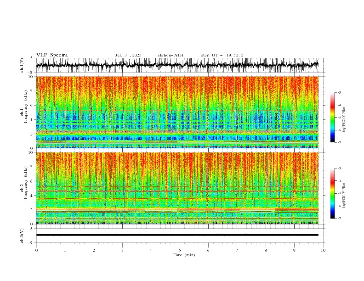Click the "Time (min)" axis label
This screenshot has height=281, width=364.
coord(184,255)
